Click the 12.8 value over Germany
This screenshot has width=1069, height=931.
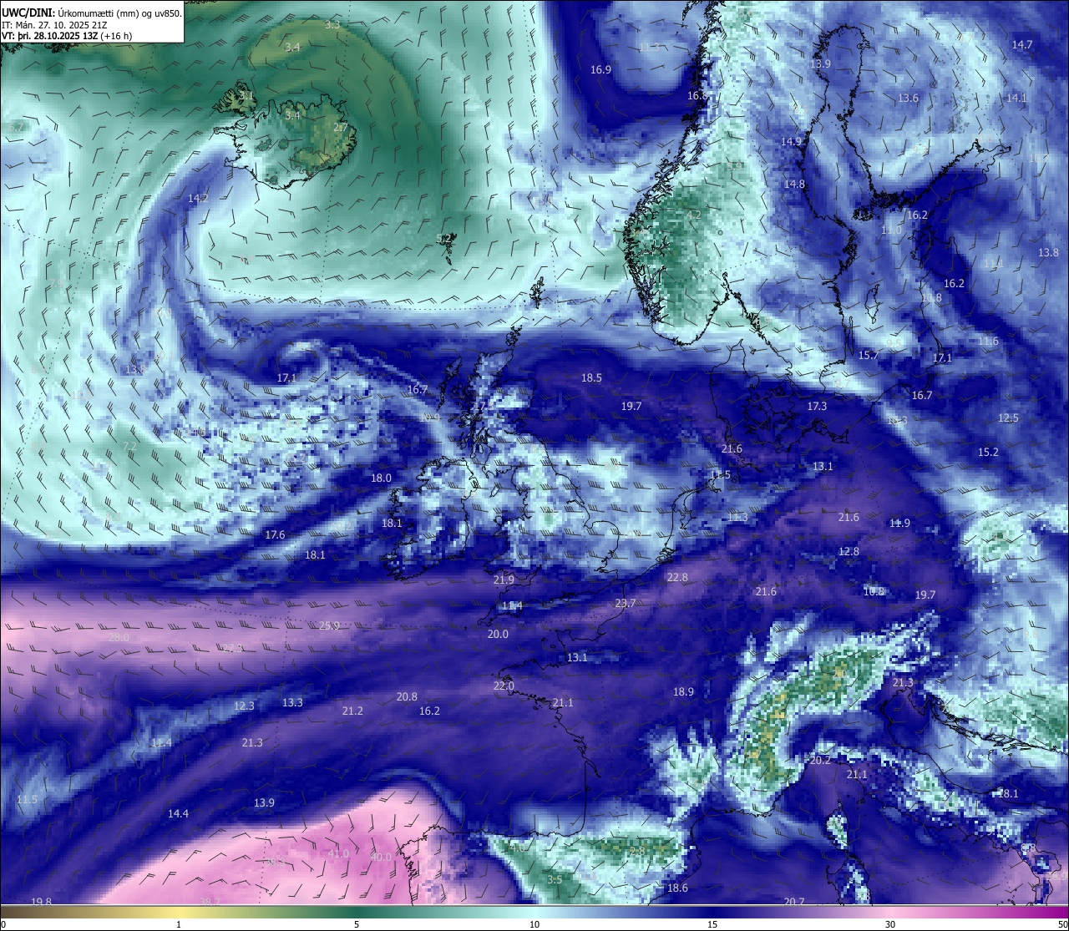point(849,552)
